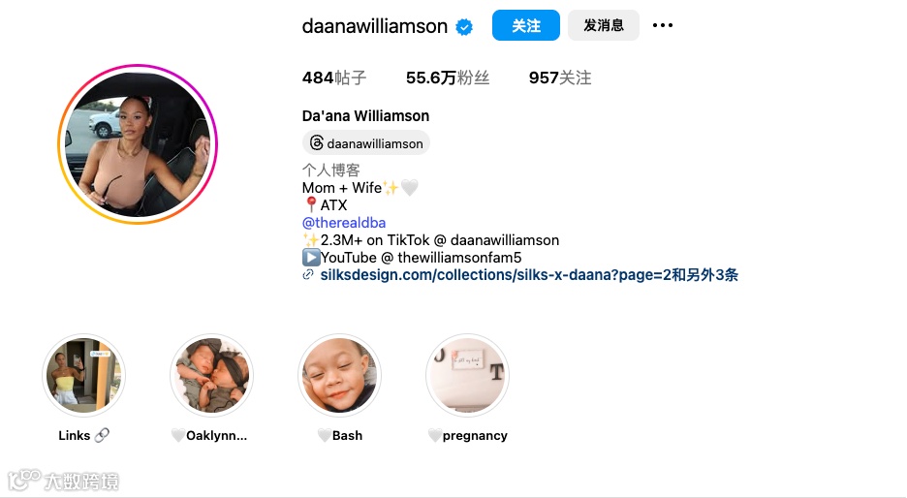Click the blue verified badge icon
The image size is (907, 498).
tap(464, 26)
